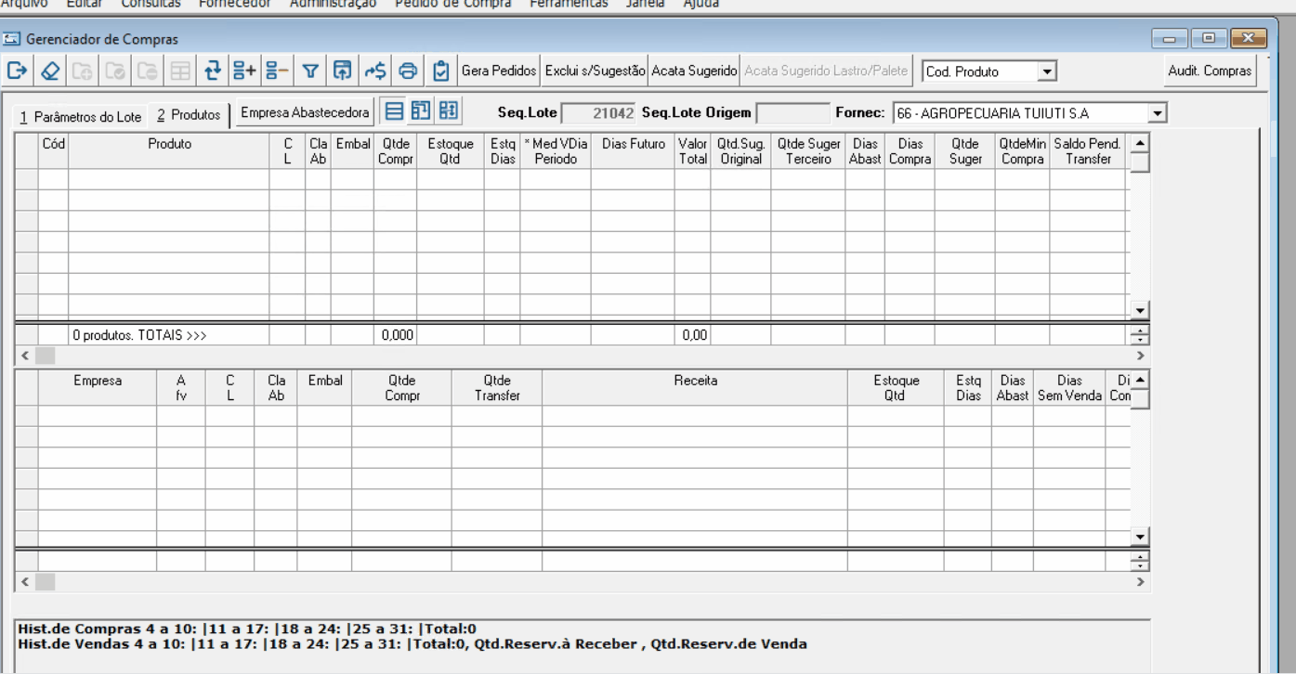The image size is (1296, 674).
Task: Click the lower grid scroll-down arrow
Action: [x=1140, y=537]
